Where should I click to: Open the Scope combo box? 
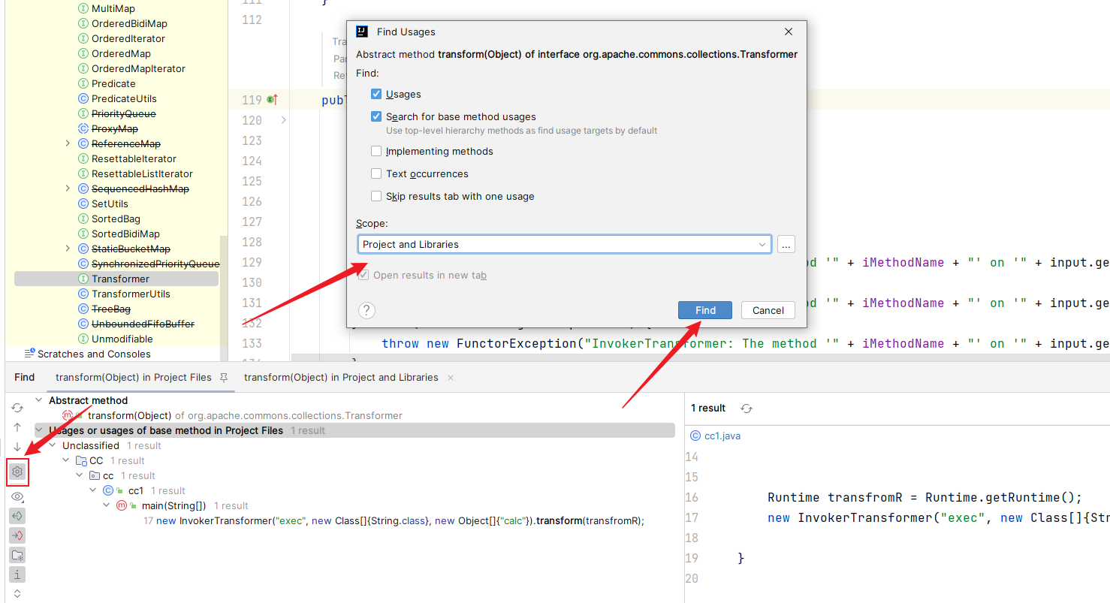(565, 244)
